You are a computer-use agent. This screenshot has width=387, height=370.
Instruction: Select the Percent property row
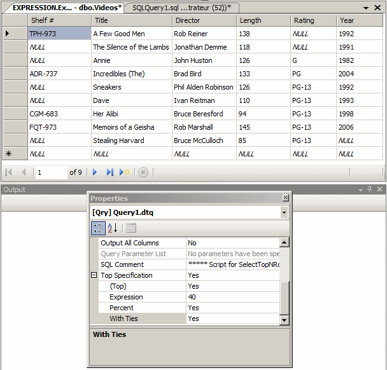click(x=189, y=308)
